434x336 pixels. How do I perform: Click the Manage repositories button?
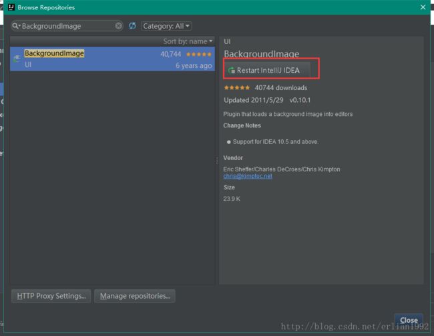[x=135, y=296]
